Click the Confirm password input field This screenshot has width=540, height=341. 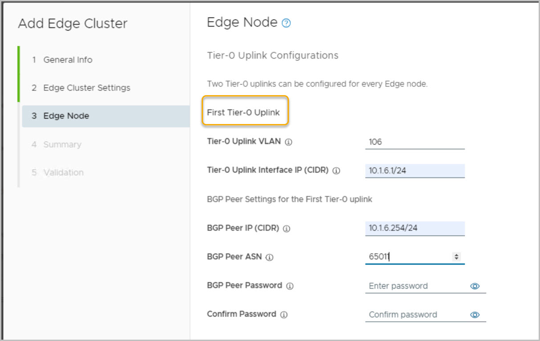416,315
